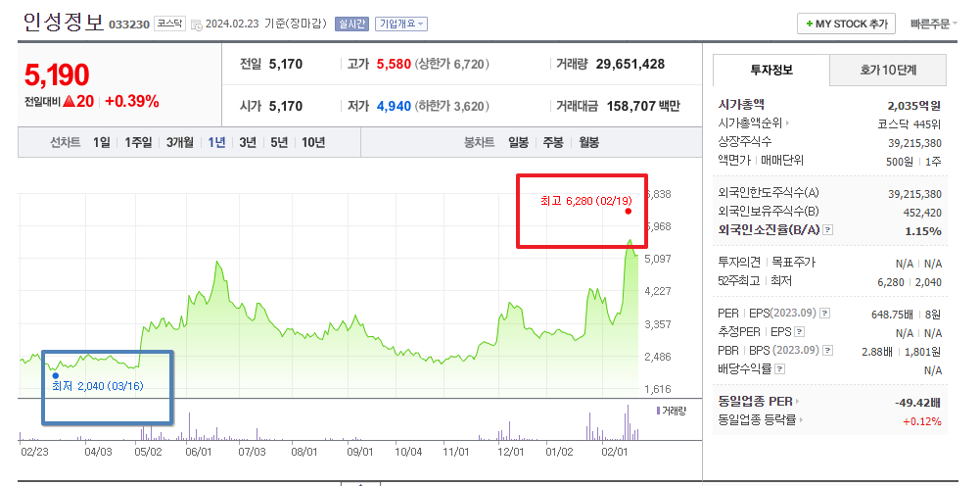The height and width of the screenshot is (486, 980).
Task: Show 월봉 candlestick chart
Action: (588, 143)
